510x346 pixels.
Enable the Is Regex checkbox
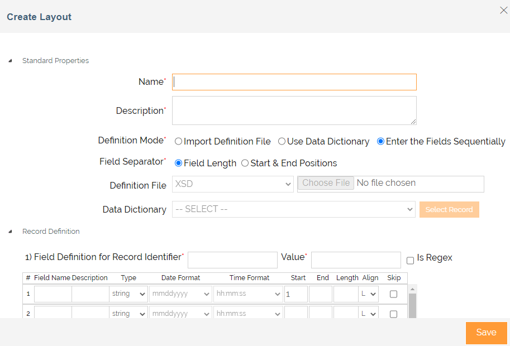(x=411, y=260)
